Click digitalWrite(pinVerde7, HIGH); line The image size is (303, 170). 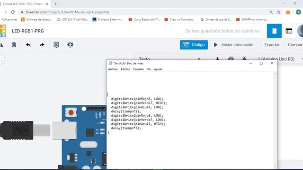tap(139, 103)
